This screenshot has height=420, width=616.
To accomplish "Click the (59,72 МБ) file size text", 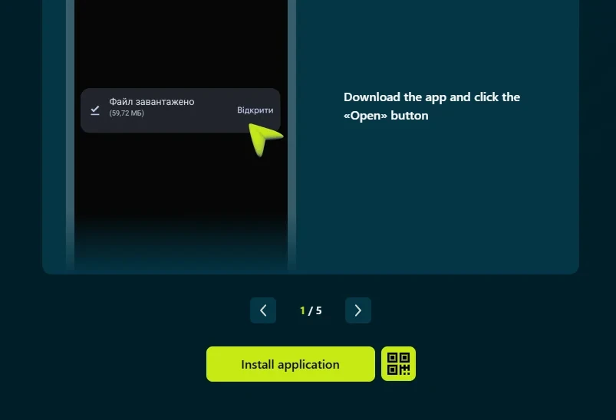I will click(127, 113).
